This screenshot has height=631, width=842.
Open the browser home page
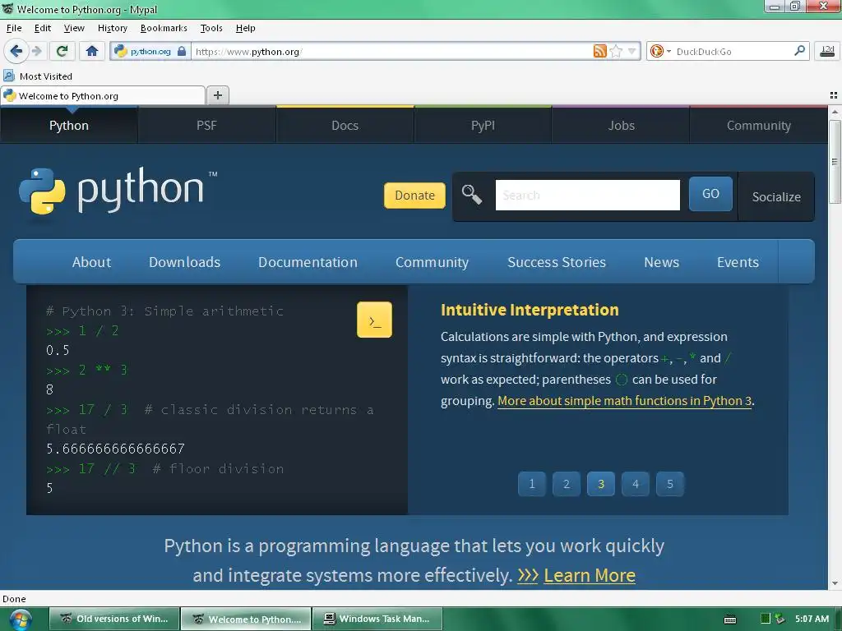92,52
